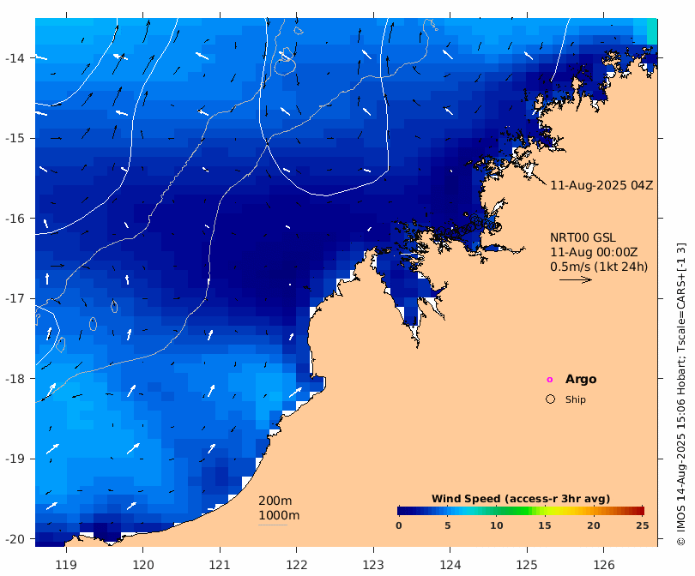
Task: Click the latitude axis label -18
Action: coord(15,379)
